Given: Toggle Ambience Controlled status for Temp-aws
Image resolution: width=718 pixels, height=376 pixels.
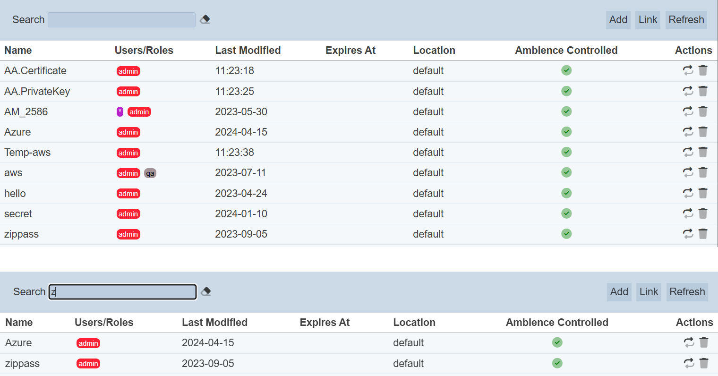Looking at the screenshot, I should point(566,152).
